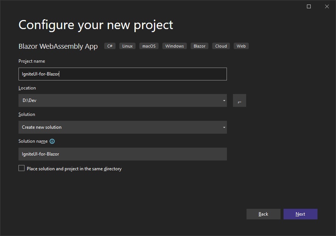Click the Project name label
This screenshot has height=236, width=336.
point(32,61)
